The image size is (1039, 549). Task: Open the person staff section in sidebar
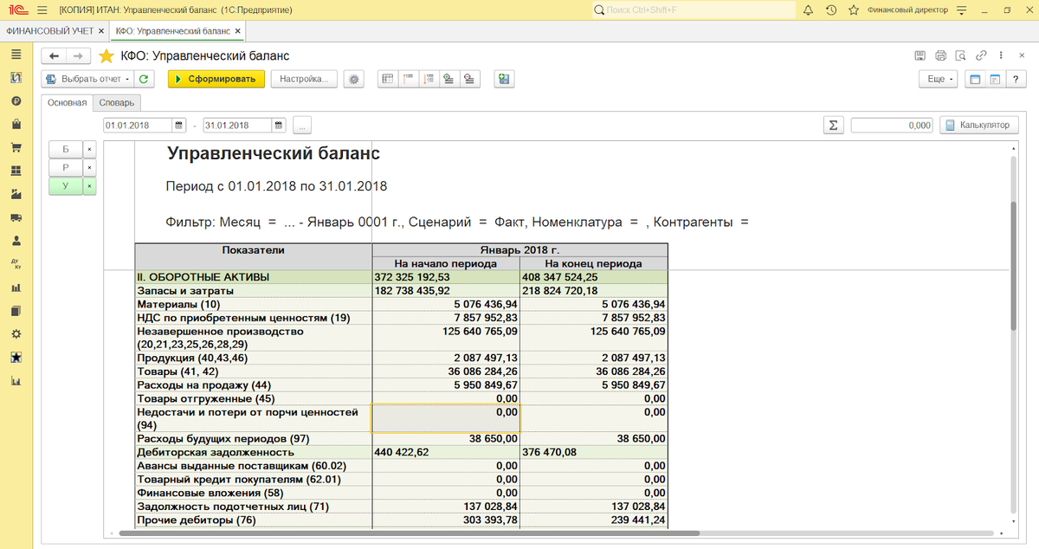click(16, 241)
